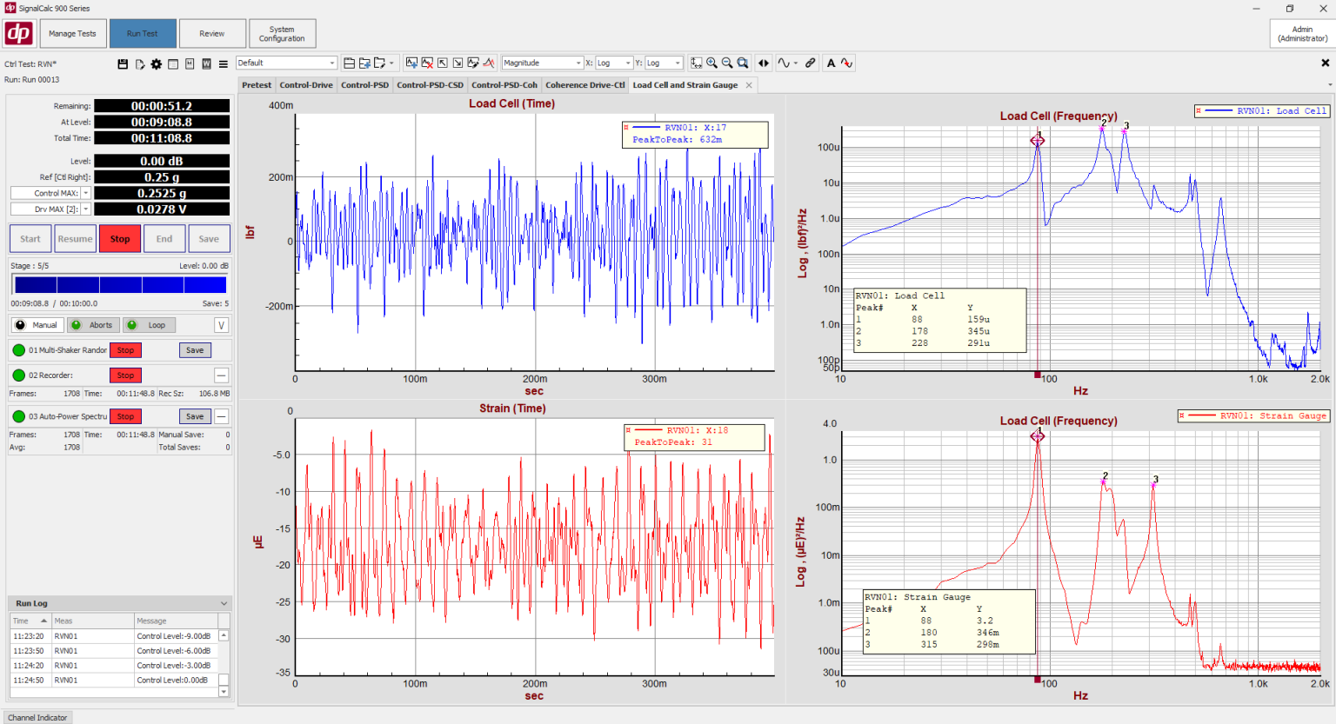The image size is (1336, 724).
Task: Stop the 02 Recorder
Action: pos(126,375)
